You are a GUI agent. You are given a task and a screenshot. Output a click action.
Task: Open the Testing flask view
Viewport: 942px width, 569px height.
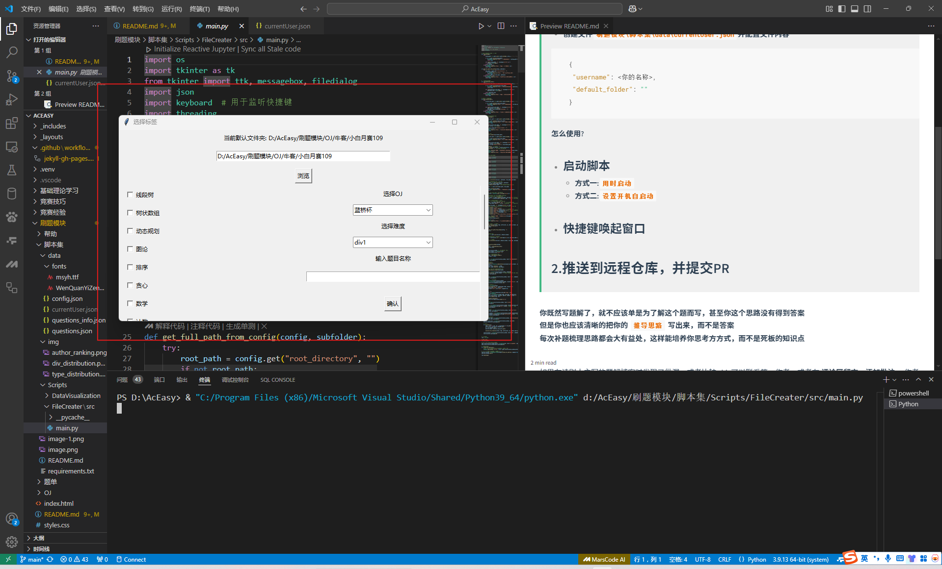pyautogui.click(x=12, y=170)
